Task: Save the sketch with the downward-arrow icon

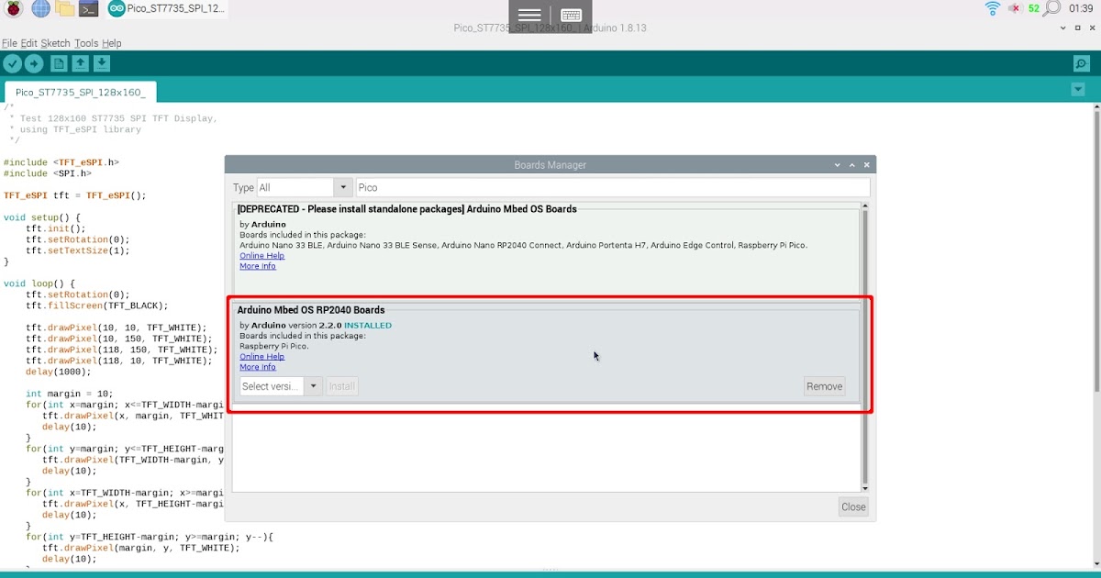Action: coord(101,63)
